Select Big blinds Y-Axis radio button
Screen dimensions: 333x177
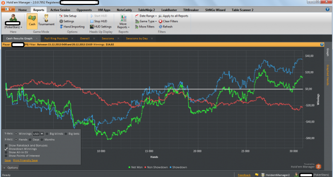[47, 134]
